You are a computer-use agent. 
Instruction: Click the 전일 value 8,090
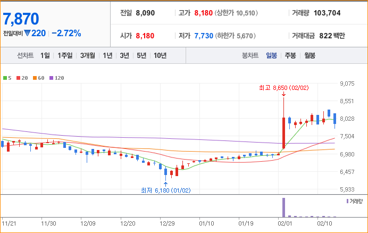pos(145,13)
